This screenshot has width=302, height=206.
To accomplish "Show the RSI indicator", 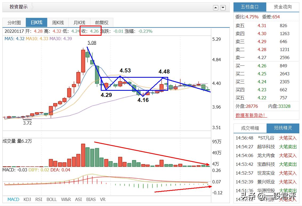I will click(x=39, y=199).
